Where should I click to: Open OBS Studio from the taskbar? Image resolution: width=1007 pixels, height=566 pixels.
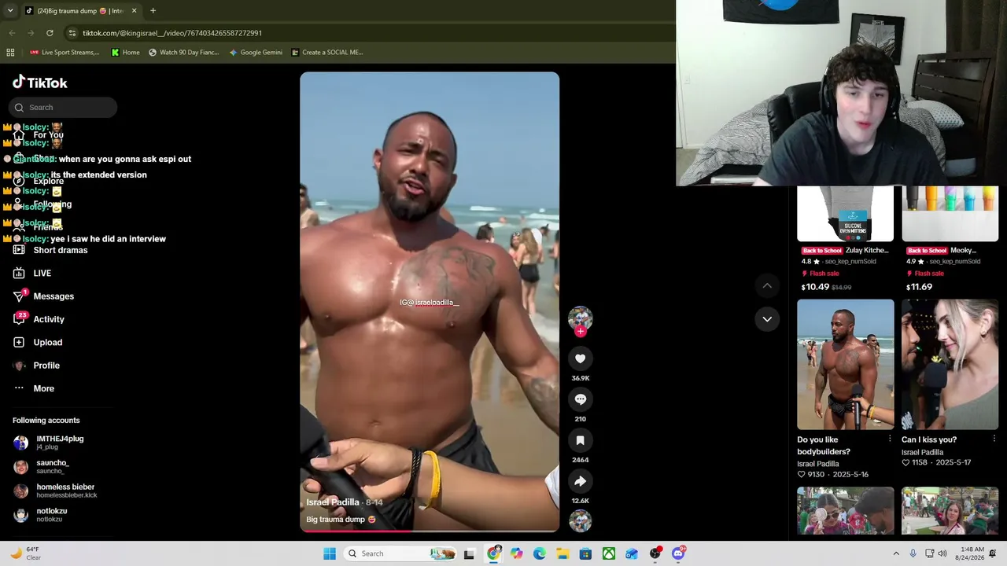coord(655,553)
